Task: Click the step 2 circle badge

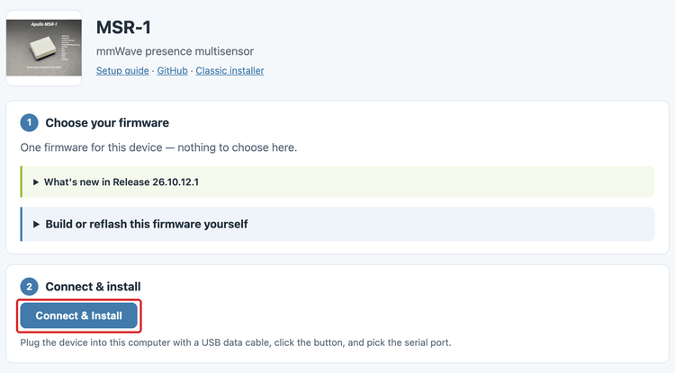Action: click(30, 287)
